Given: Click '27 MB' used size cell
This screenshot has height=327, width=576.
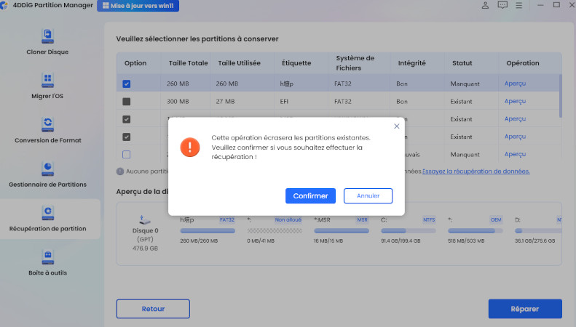Looking at the screenshot, I should coord(225,102).
